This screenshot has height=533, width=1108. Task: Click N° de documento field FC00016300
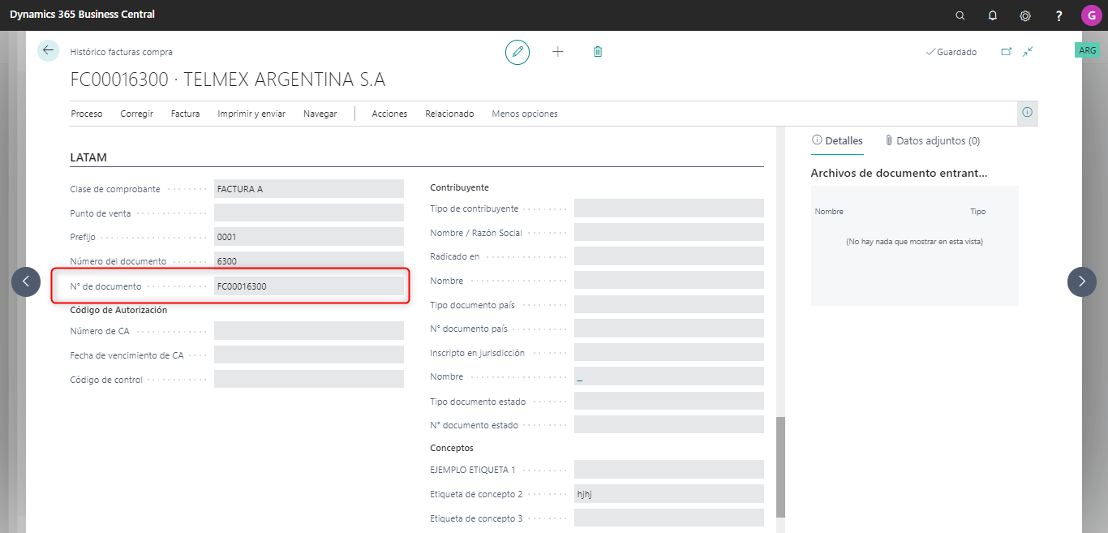tap(309, 286)
